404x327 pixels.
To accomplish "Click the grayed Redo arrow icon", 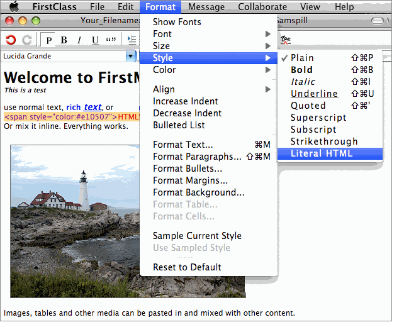I will [27, 40].
